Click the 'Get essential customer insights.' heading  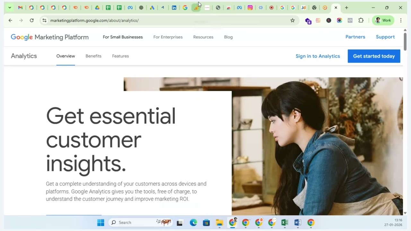[x=111, y=140]
